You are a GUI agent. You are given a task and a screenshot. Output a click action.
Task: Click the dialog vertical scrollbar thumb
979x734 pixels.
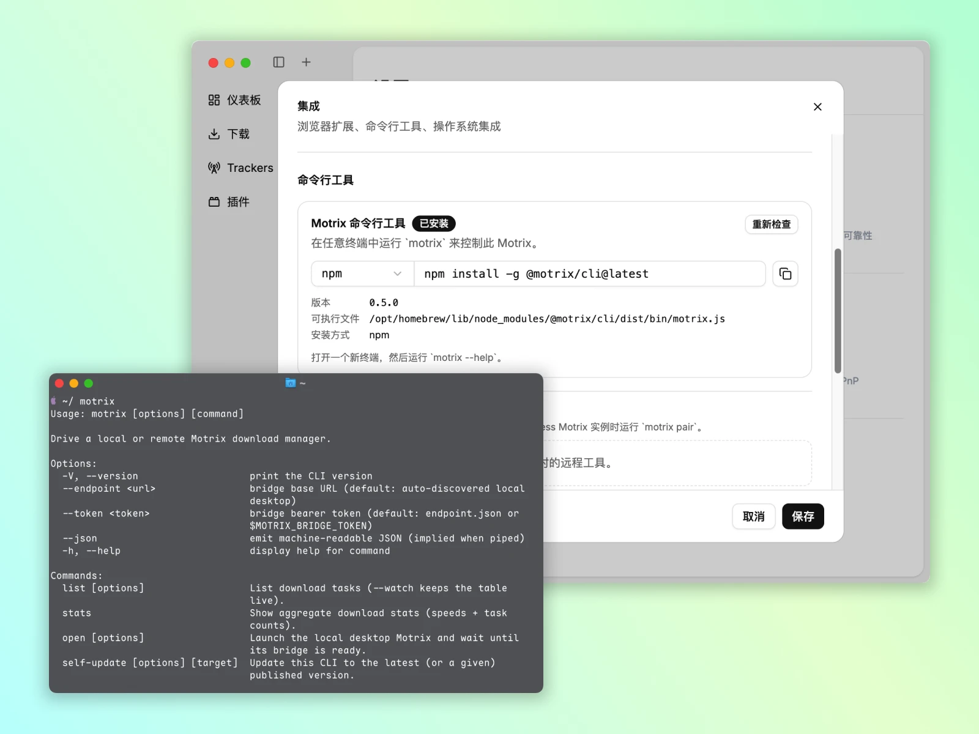838,311
